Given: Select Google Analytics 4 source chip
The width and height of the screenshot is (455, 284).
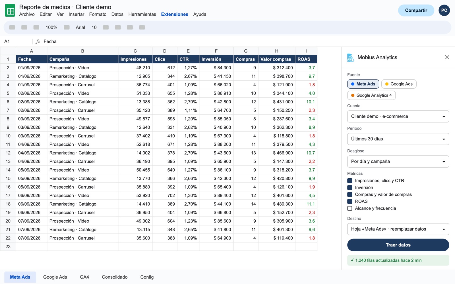Looking at the screenshot, I should click(371, 95).
